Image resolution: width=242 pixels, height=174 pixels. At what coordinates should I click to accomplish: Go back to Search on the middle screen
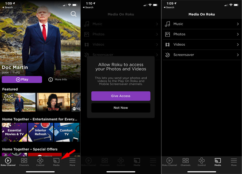coord(88,8)
